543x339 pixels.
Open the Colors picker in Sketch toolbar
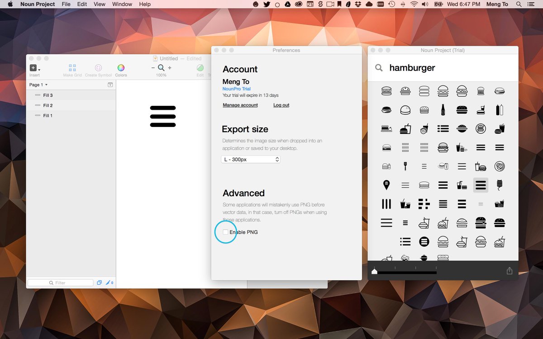click(121, 68)
